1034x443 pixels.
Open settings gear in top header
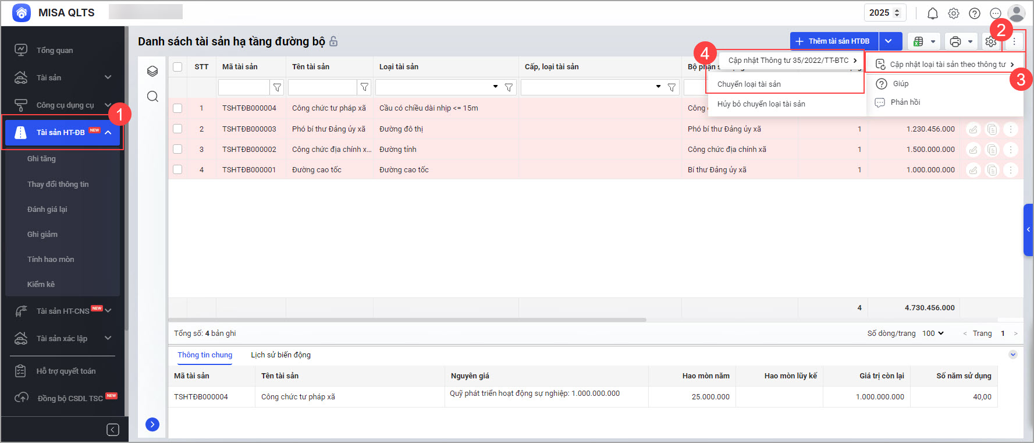click(x=953, y=13)
